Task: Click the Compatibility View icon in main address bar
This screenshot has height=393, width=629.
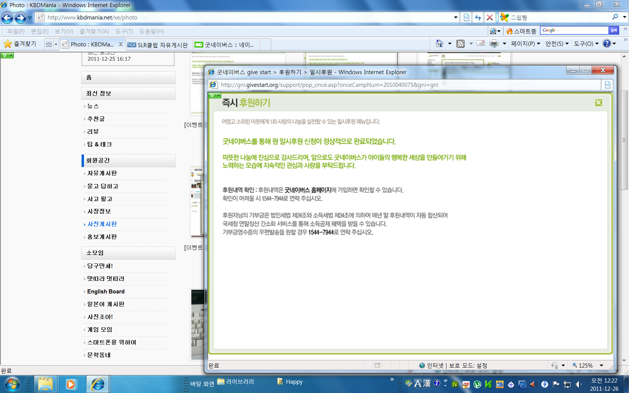Action: 467,18
